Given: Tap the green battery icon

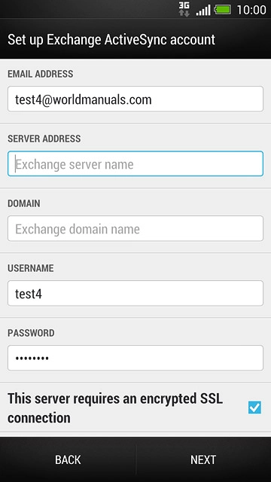Looking at the screenshot, I should [223, 10].
